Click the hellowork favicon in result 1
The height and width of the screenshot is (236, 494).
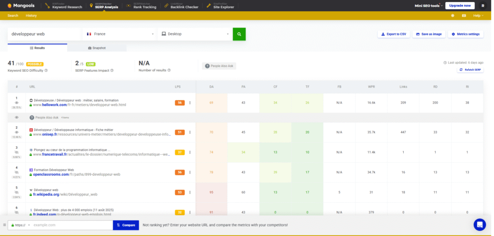coord(31,100)
